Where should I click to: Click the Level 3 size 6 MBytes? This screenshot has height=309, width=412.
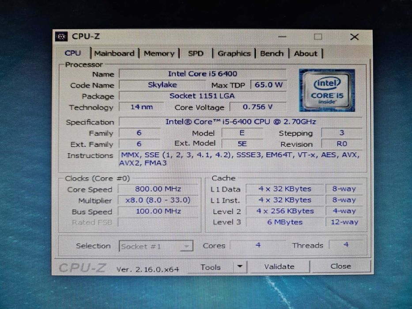(285, 222)
